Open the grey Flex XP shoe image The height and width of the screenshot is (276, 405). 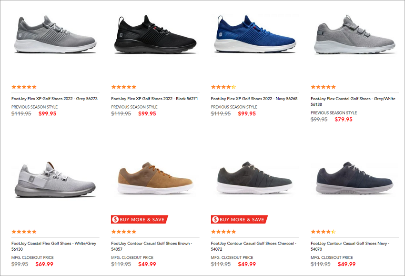point(55,34)
